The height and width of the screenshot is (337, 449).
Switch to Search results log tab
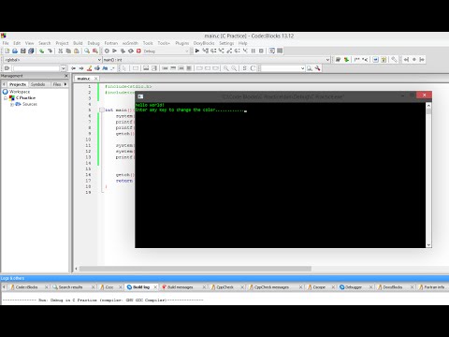(71, 287)
